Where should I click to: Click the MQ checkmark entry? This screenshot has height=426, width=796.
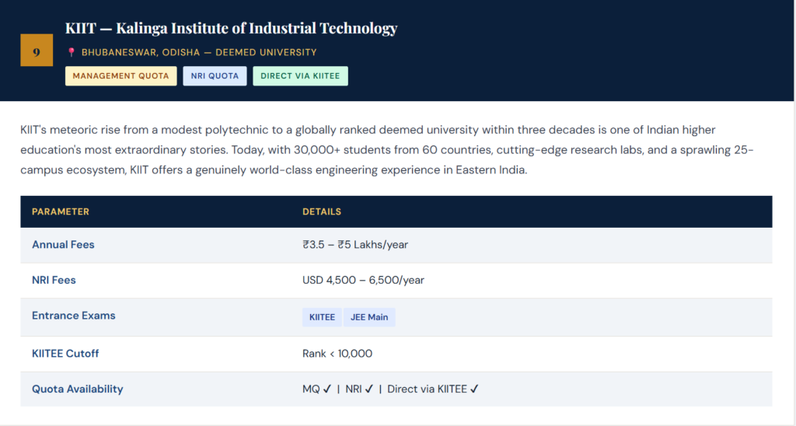pos(317,389)
